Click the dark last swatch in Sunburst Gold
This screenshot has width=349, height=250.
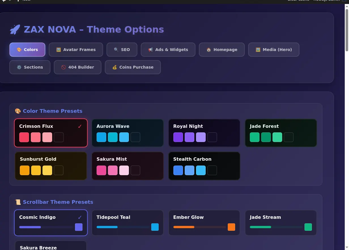click(x=59, y=170)
